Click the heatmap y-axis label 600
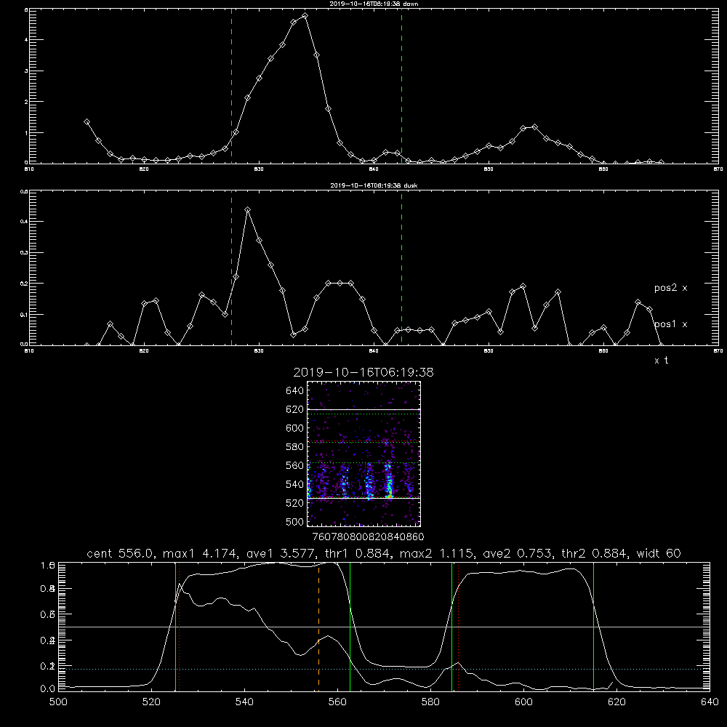This screenshot has width=727, height=727. pos(295,428)
